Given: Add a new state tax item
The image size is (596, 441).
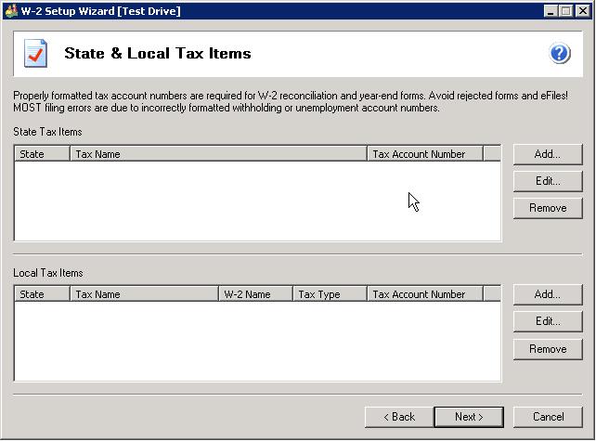Looking at the screenshot, I should click(548, 154).
